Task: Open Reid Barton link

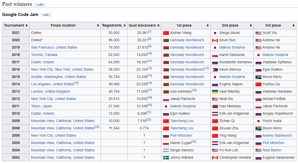Action: coord(272,150)
